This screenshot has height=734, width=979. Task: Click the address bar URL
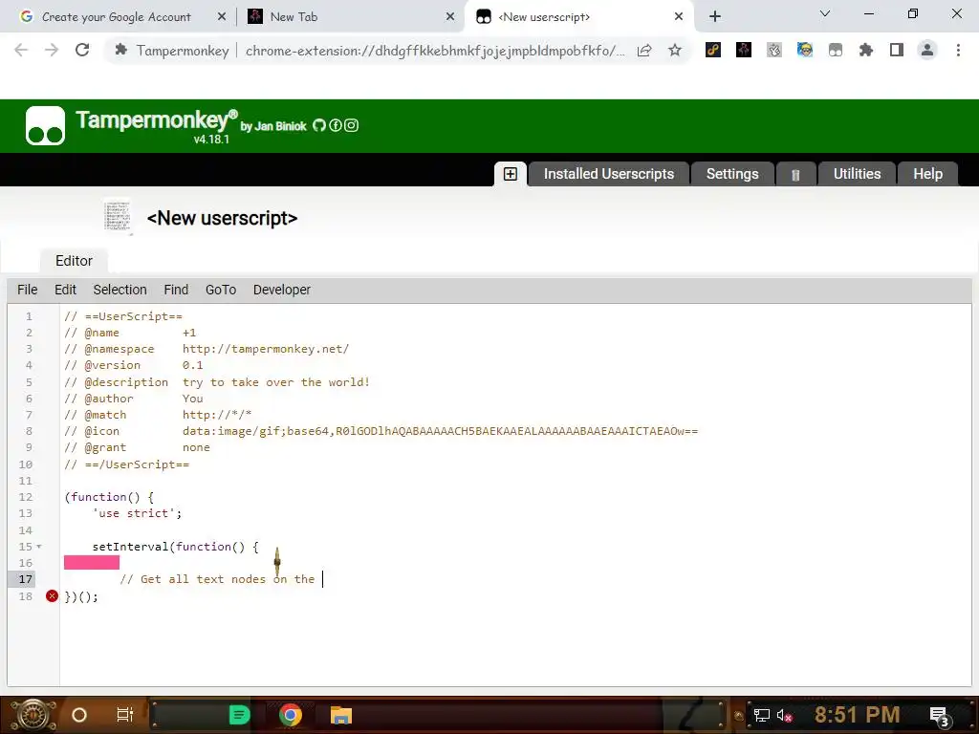tap(435, 51)
